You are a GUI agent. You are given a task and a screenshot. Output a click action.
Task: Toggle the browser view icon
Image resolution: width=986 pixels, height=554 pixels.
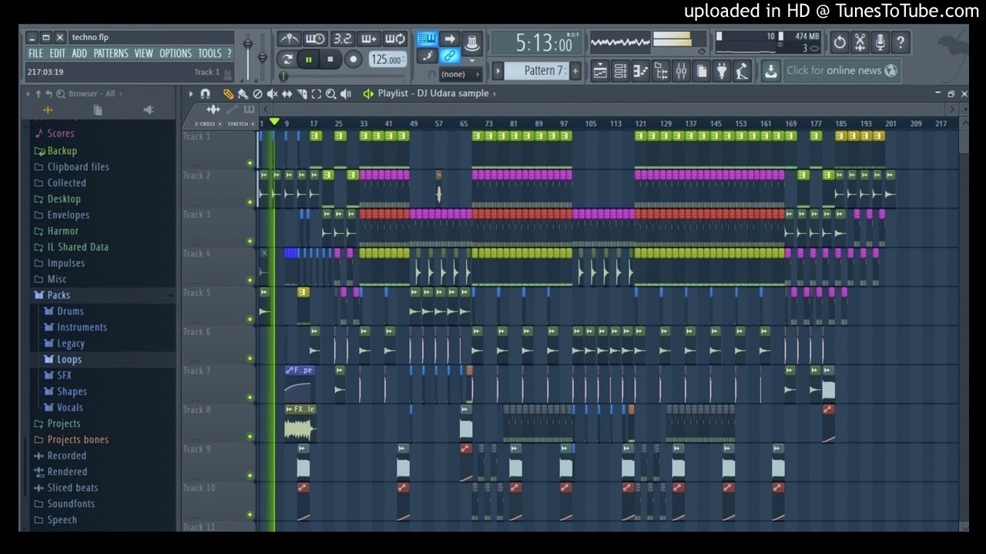(x=660, y=71)
